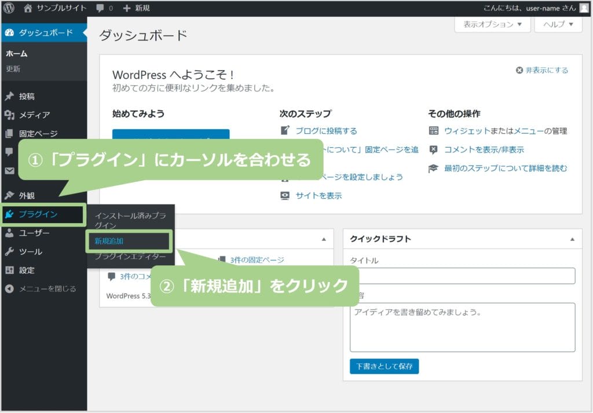Click the graduation cap icon
The height and width of the screenshot is (413, 593).
(433, 169)
